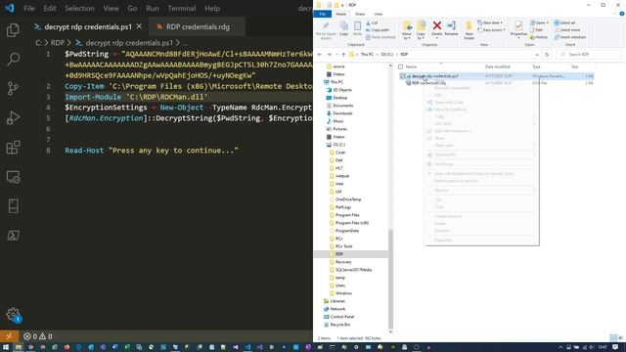This screenshot has width=626, height=352.
Task: Click Paste shortcut in the ribbon
Action: tap(380, 37)
